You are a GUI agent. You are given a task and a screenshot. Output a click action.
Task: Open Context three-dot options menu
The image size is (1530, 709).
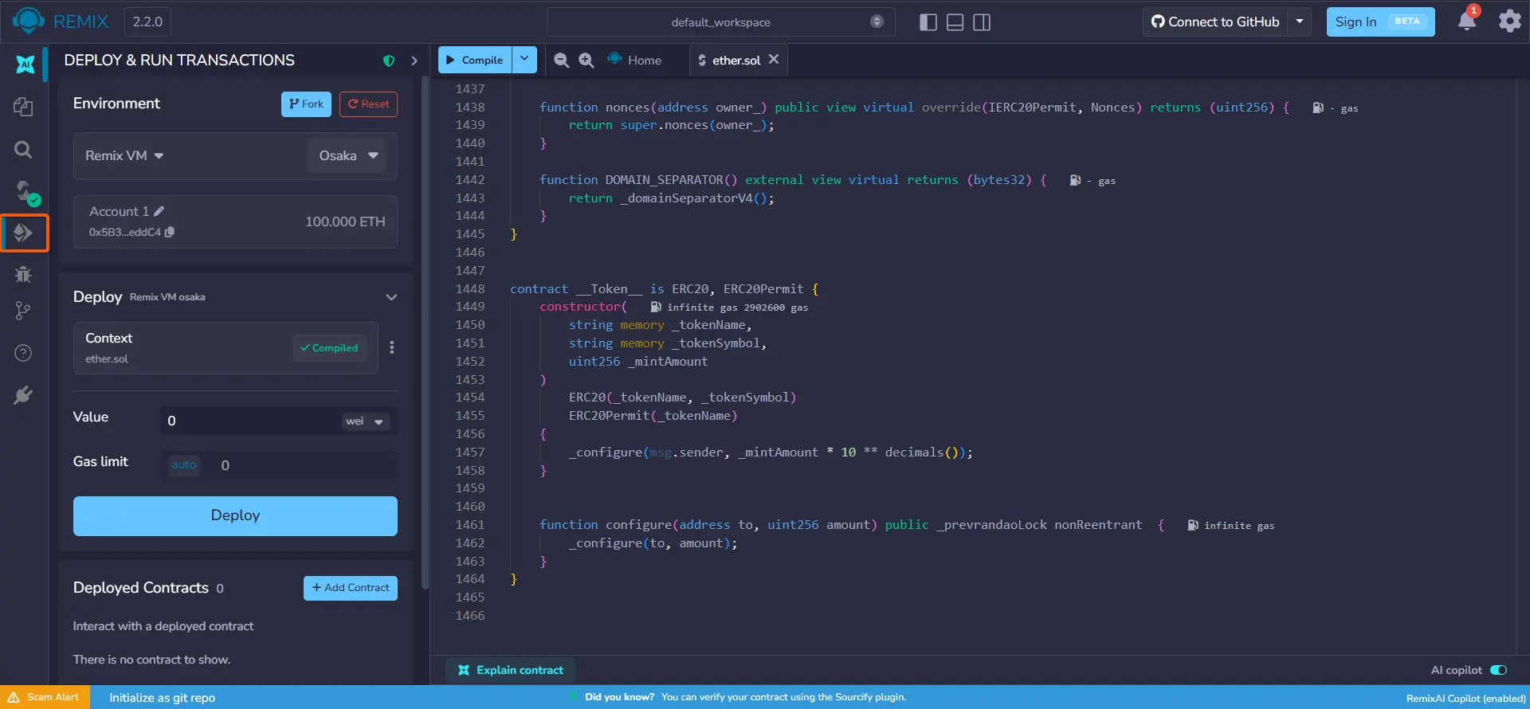[391, 347]
